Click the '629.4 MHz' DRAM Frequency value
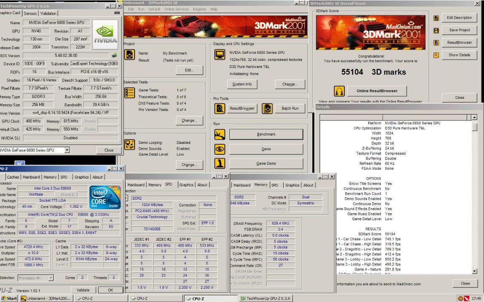The height and width of the screenshot is (302, 484). pyautogui.click(x=280, y=223)
